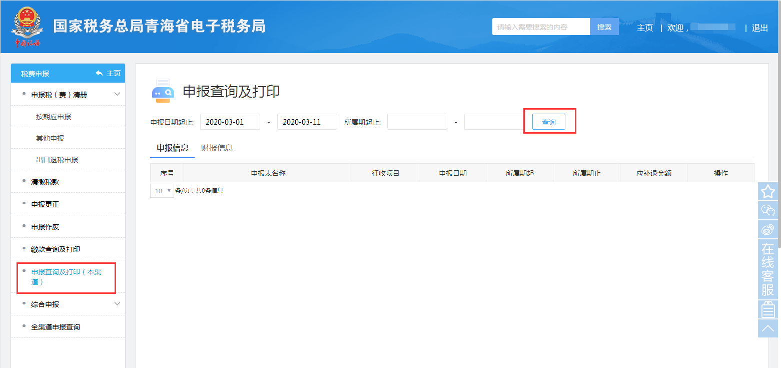
Task: Click the site search input box
Action: coord(541,27)
